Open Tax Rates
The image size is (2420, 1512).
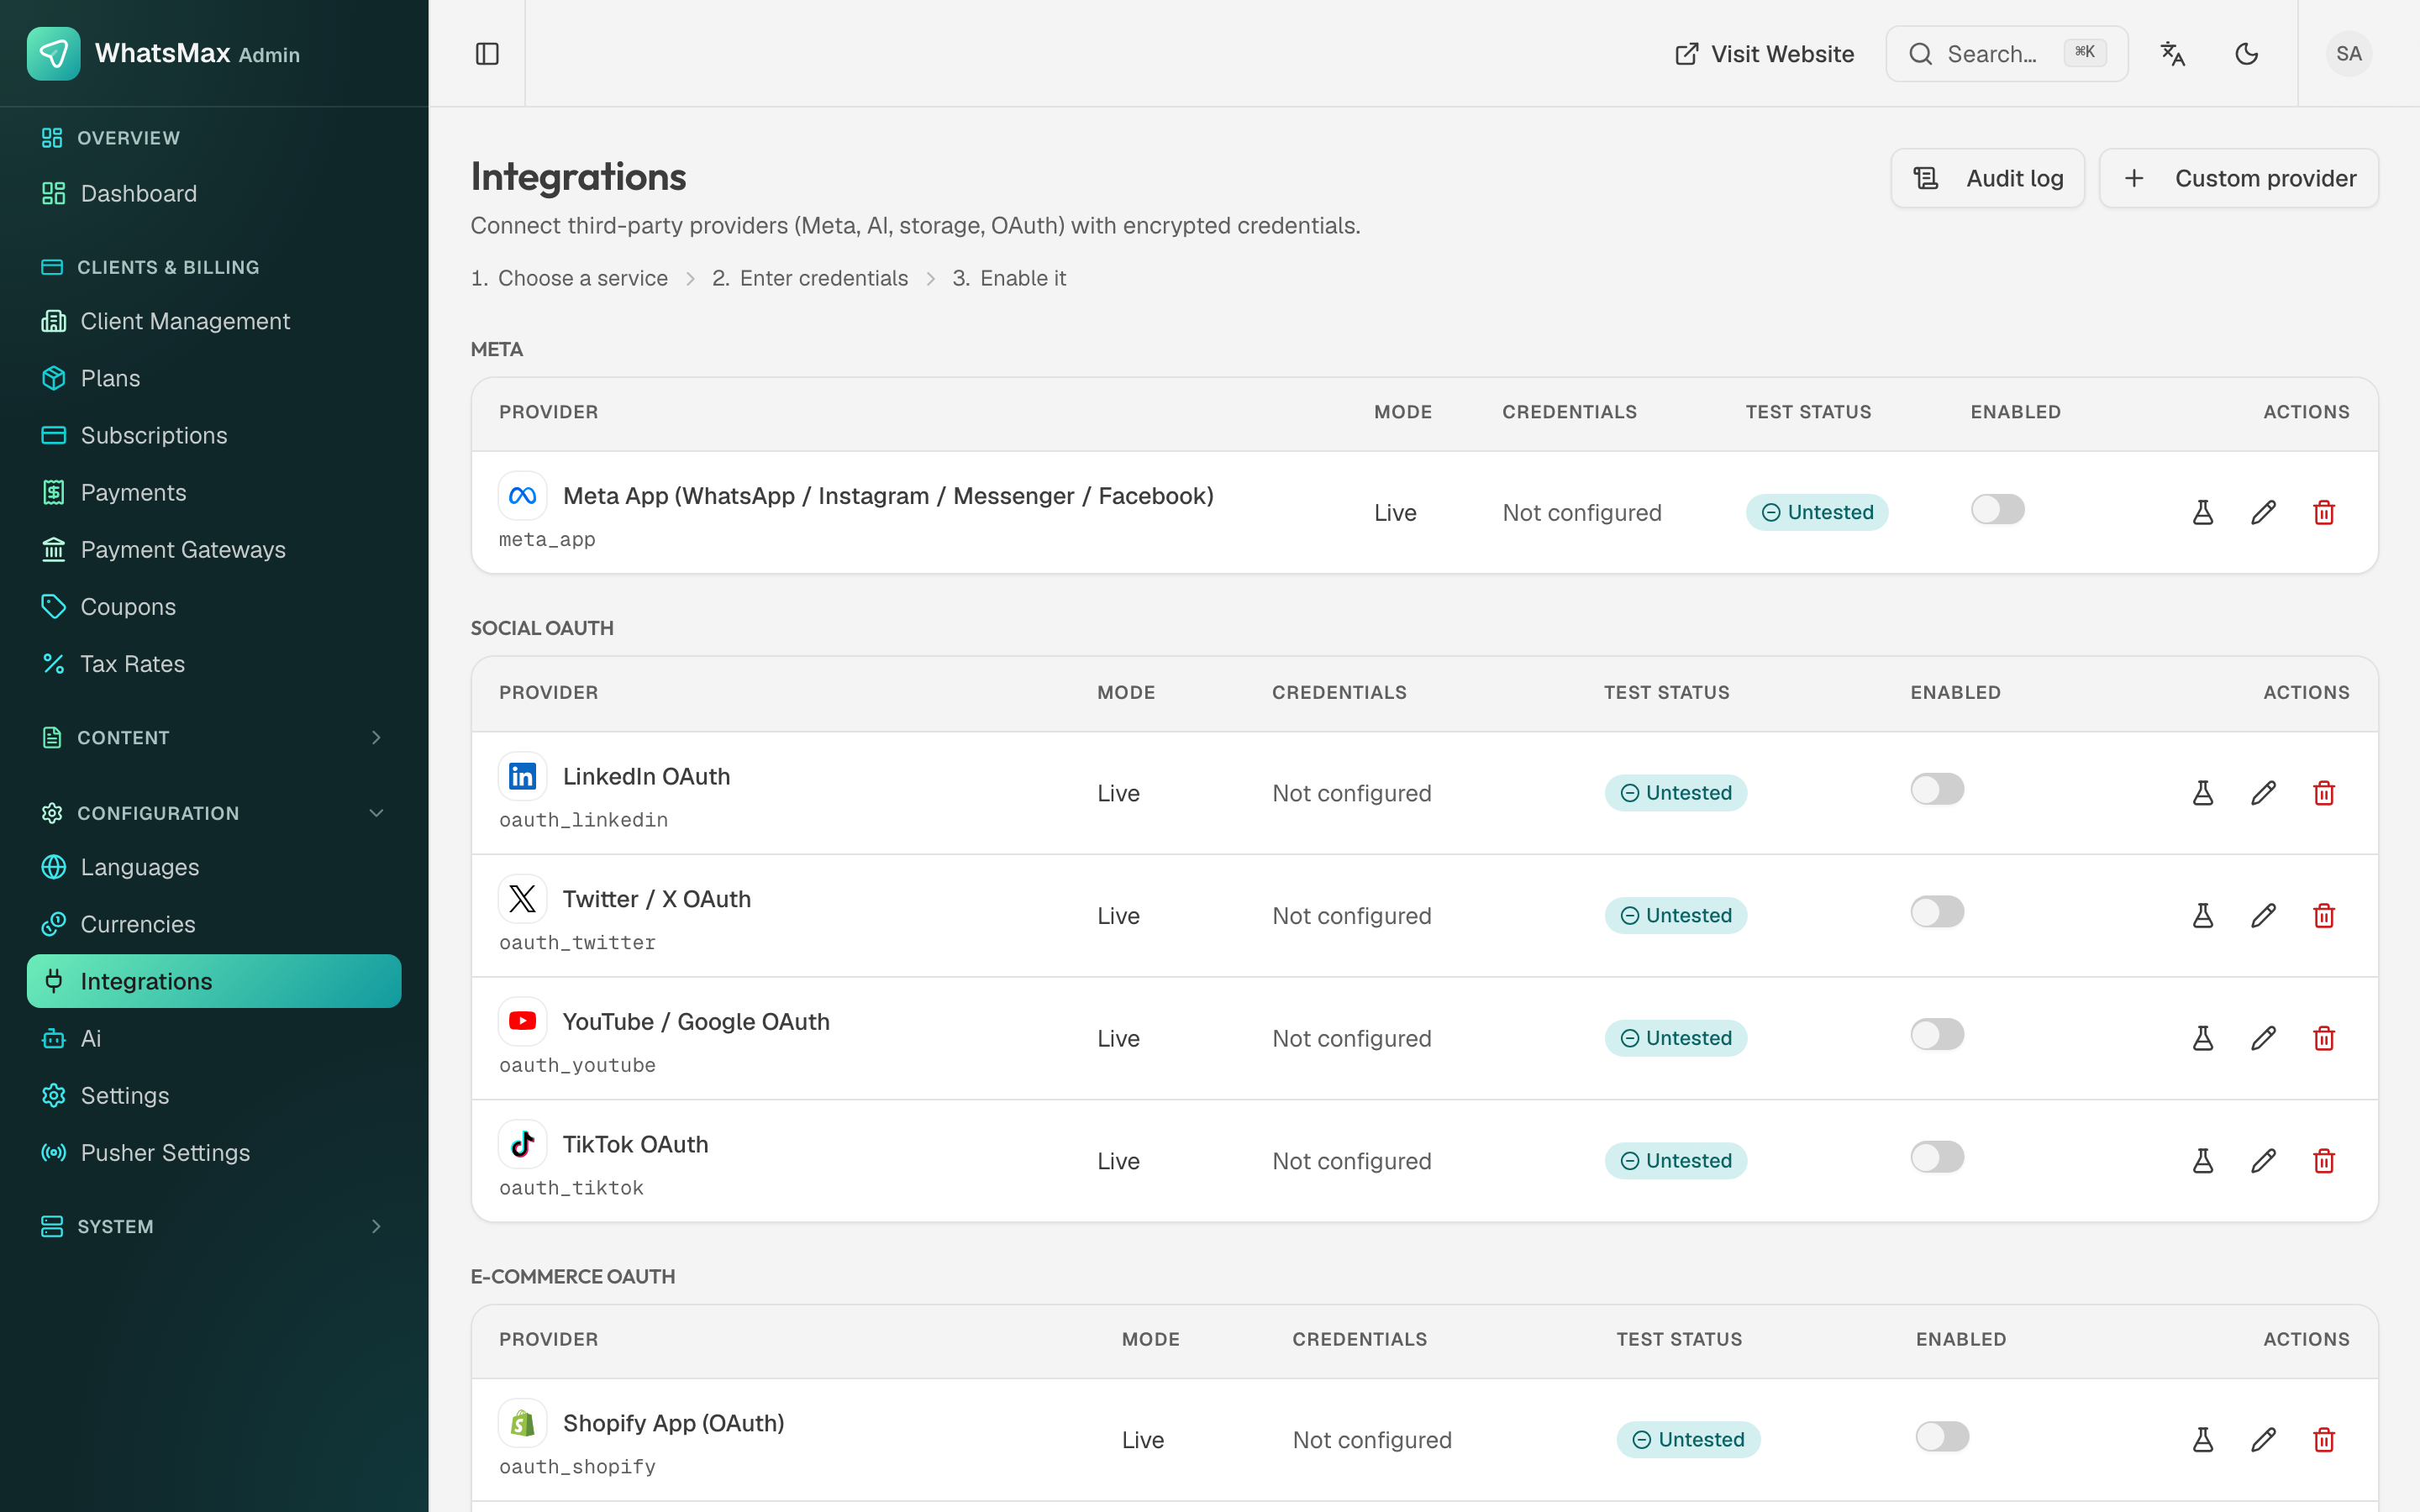click(x=214, y=663)
